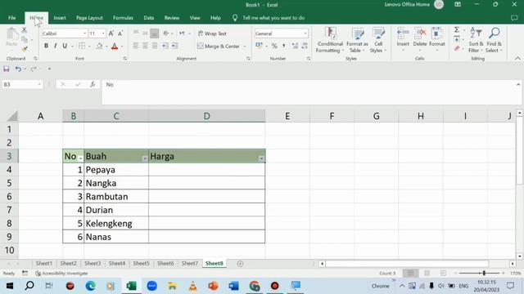This screenshot has width=524, height=294.
Task: Add a new sheet with plus button
Action: (240, 264)
